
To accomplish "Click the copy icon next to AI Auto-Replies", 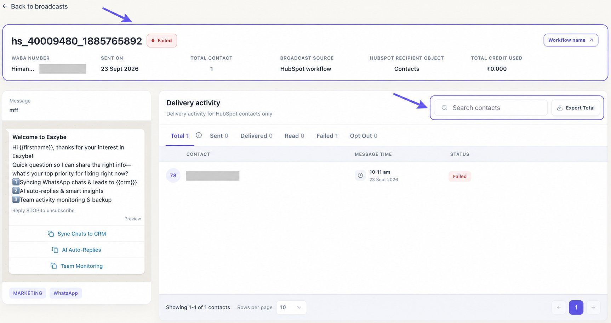I will pos(55,250).
